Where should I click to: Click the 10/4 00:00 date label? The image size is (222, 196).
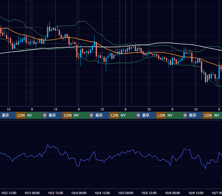[x=79, y=193]
